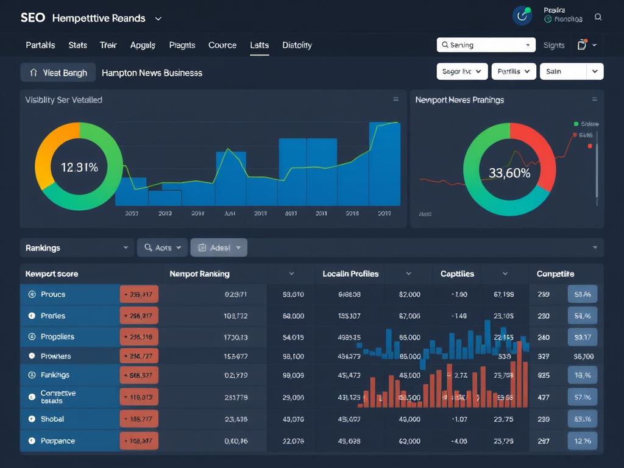624x468 pixels.
Task: Click the circular icon beside the Fanklings row
Action: coord(31,375)
